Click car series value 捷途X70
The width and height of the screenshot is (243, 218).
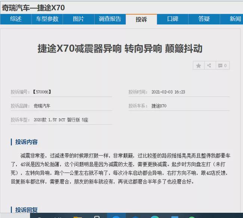point(159,106)
